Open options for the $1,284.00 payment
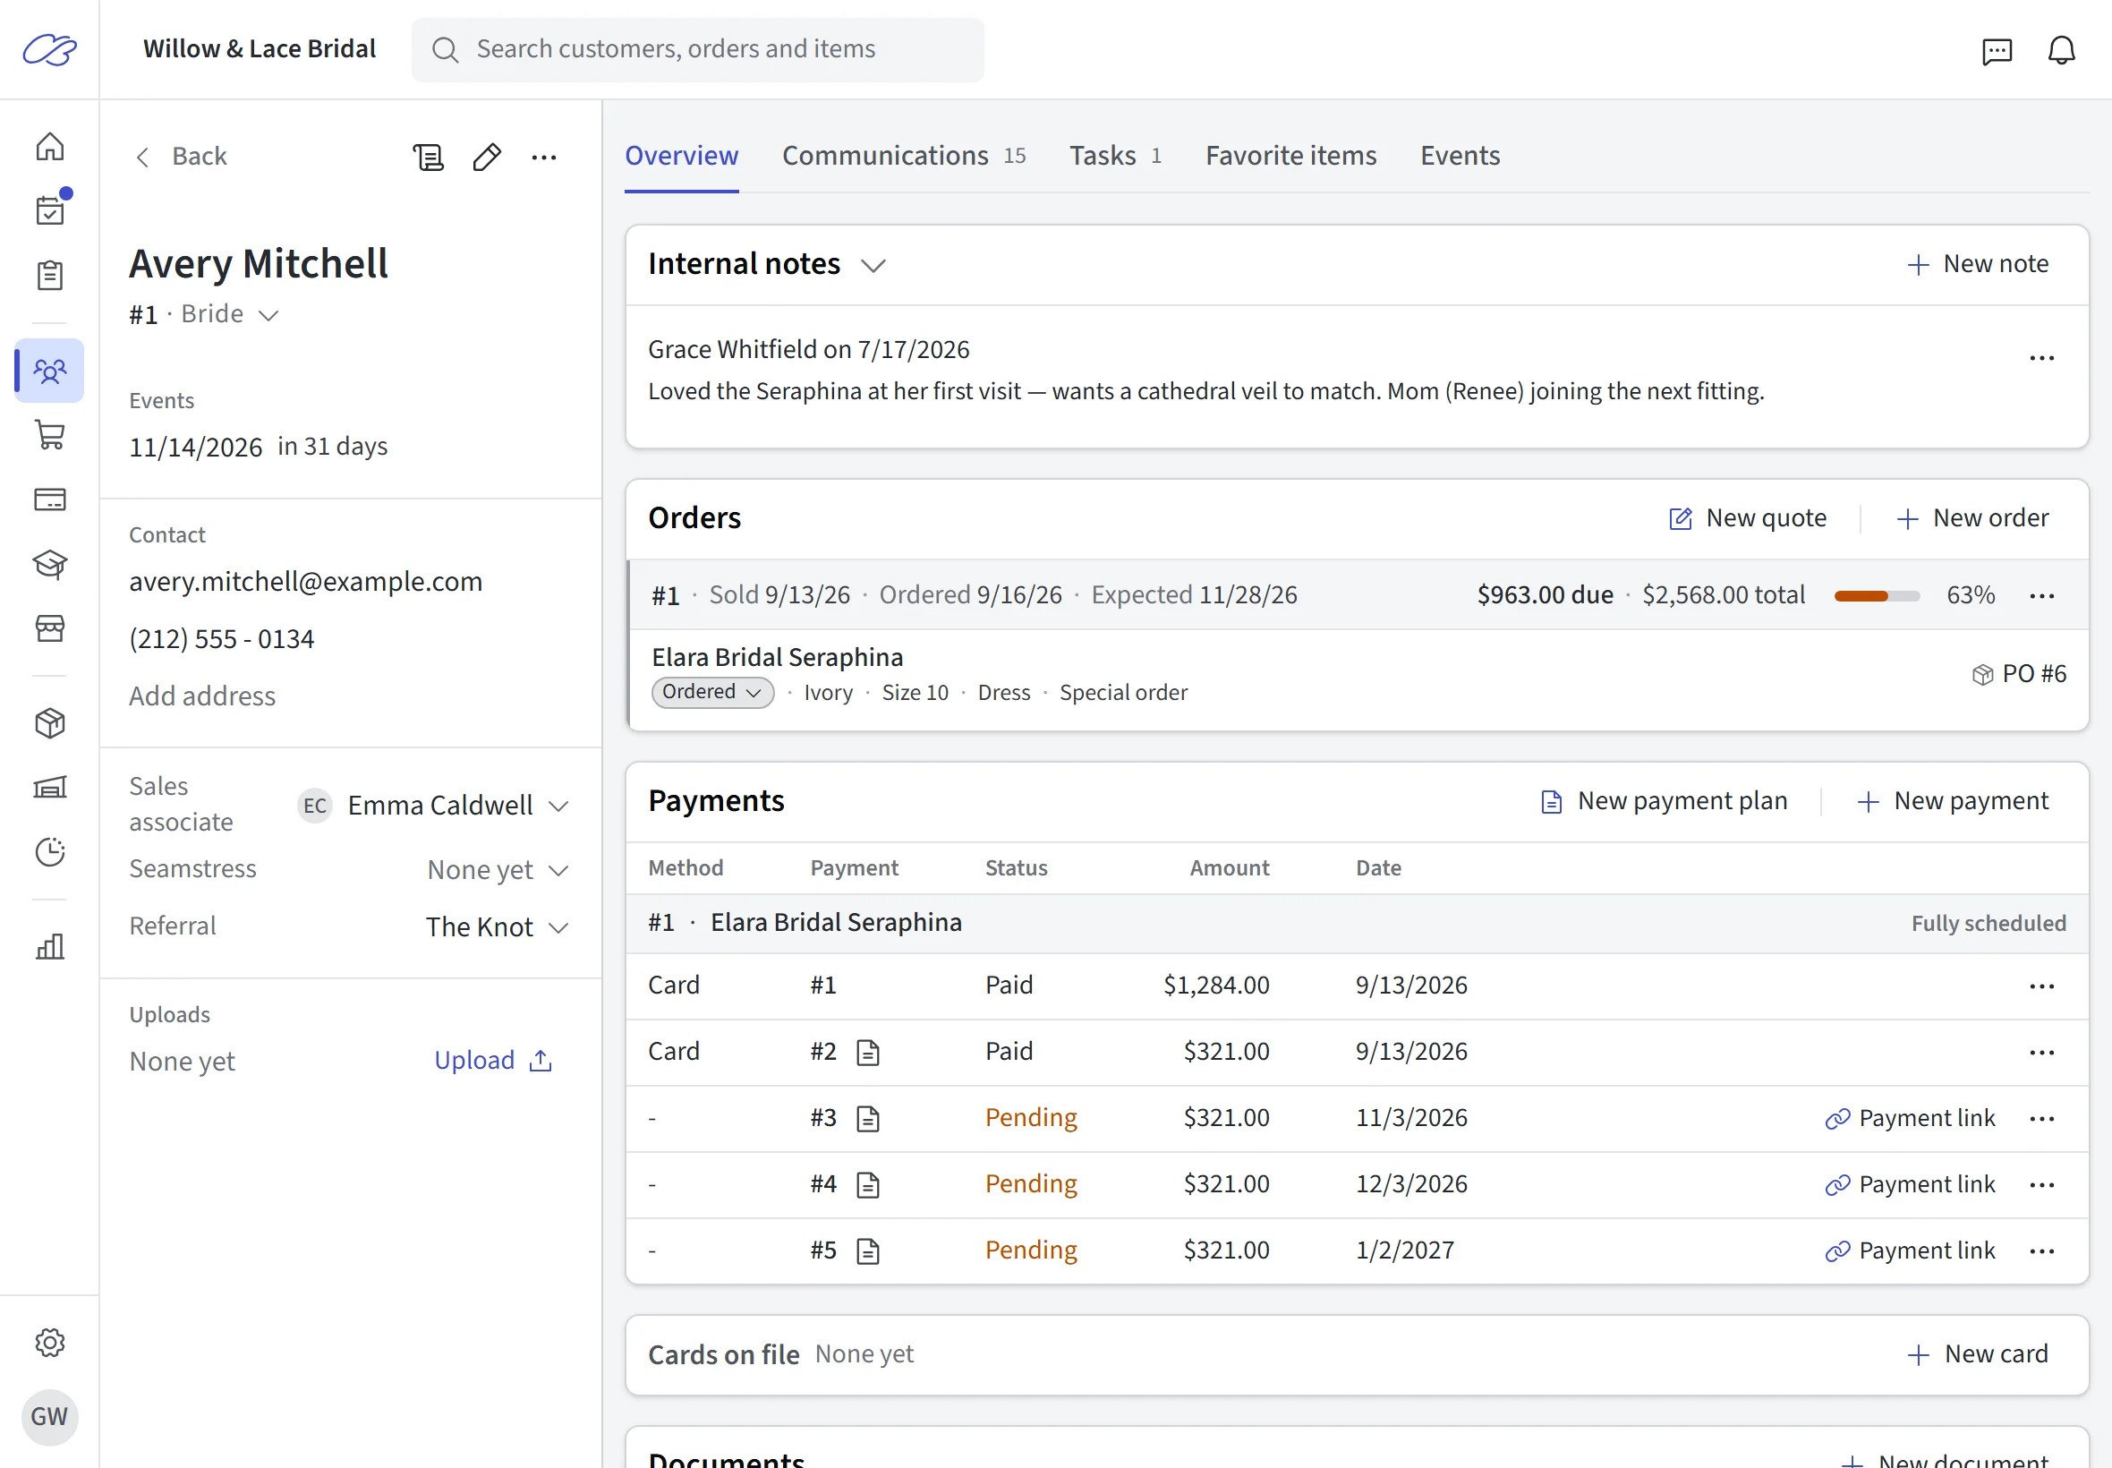 [2041, 986]
